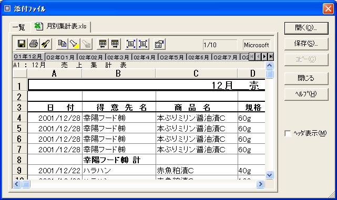The width and height of the screenshot is (337, 200).
Task: Select column header B
Action: point(118,73)
